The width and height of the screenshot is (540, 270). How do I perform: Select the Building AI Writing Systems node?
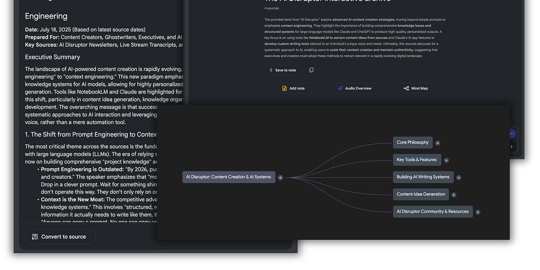(x=423, y=177)
